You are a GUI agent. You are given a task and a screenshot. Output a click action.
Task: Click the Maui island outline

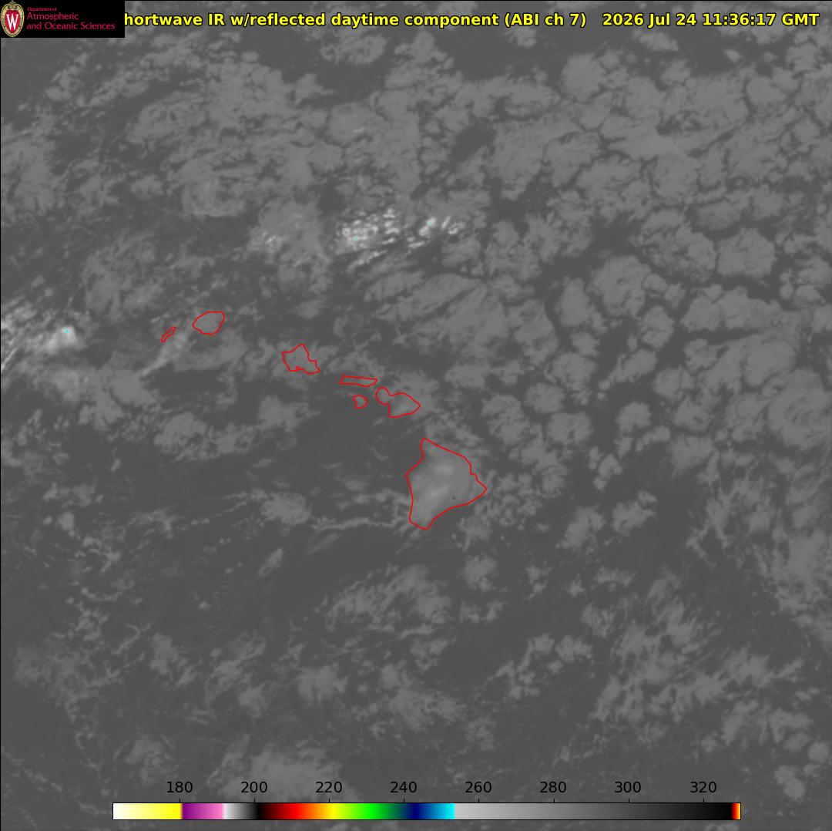tap(398, 402)
